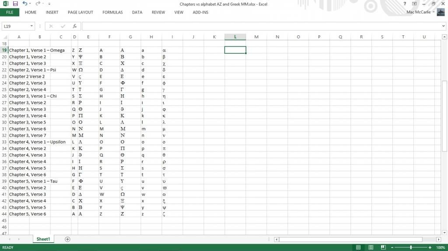Image resolution: width=448 pixels, height=251 pixels.
Task: Click the green FILE button
Action: pos(10,12)
